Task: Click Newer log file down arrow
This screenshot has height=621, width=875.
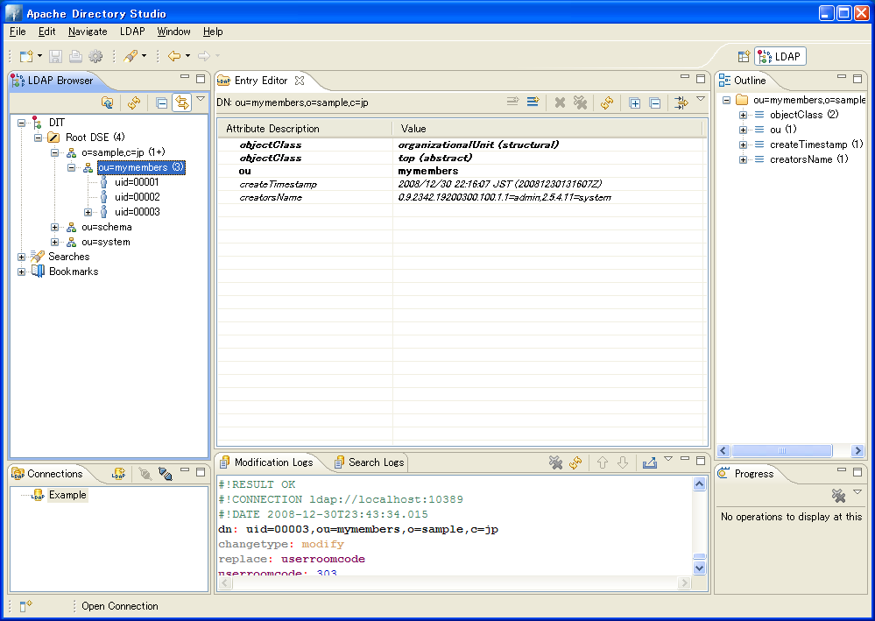Action: [623, 462]
